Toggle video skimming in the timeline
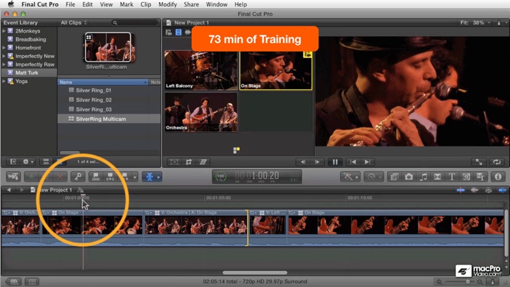The height and width of the screenshot is (287, 510). click(460, 190)
